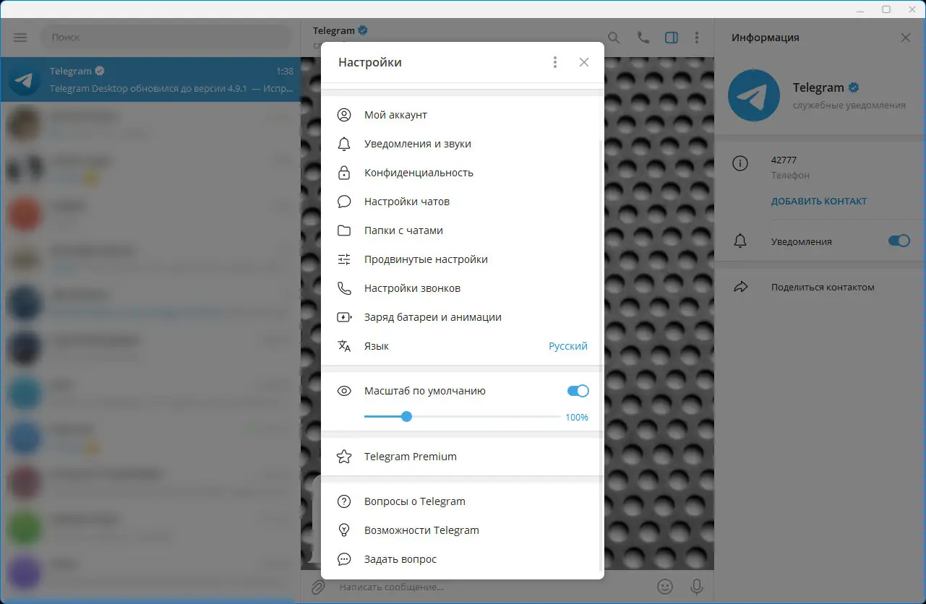Image resolution: width=926 pixels, height=604 pixels.
Task: Click the microphone voice message icon
Action: click(697, 587)
